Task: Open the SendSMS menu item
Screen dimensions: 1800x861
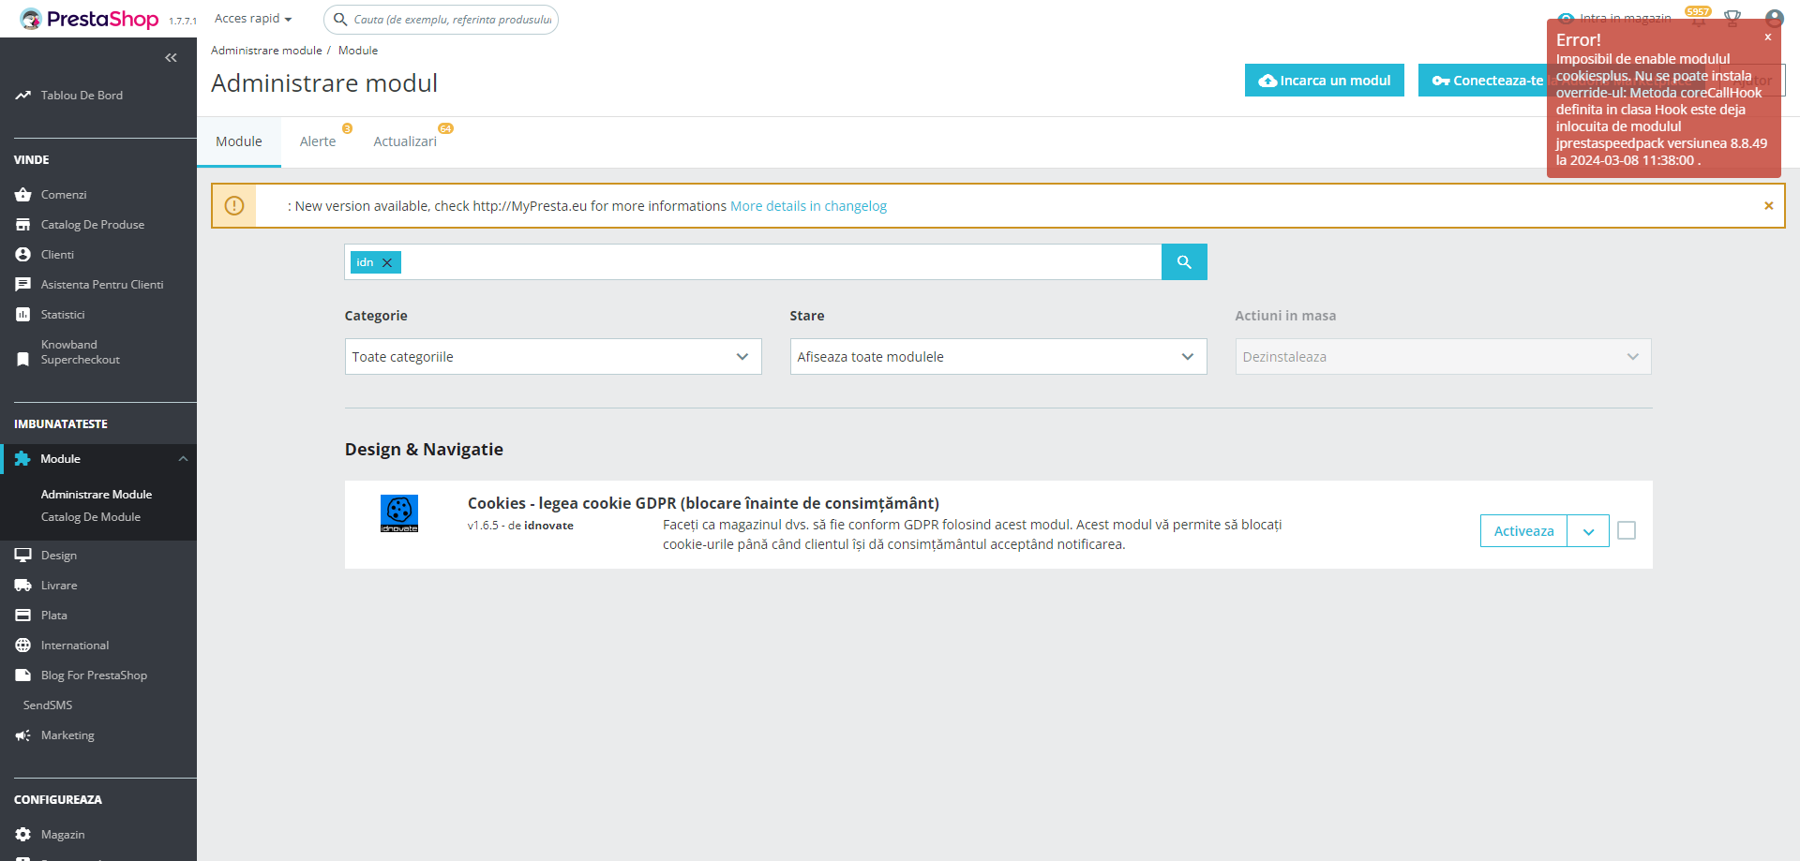Action: [48, 705]
